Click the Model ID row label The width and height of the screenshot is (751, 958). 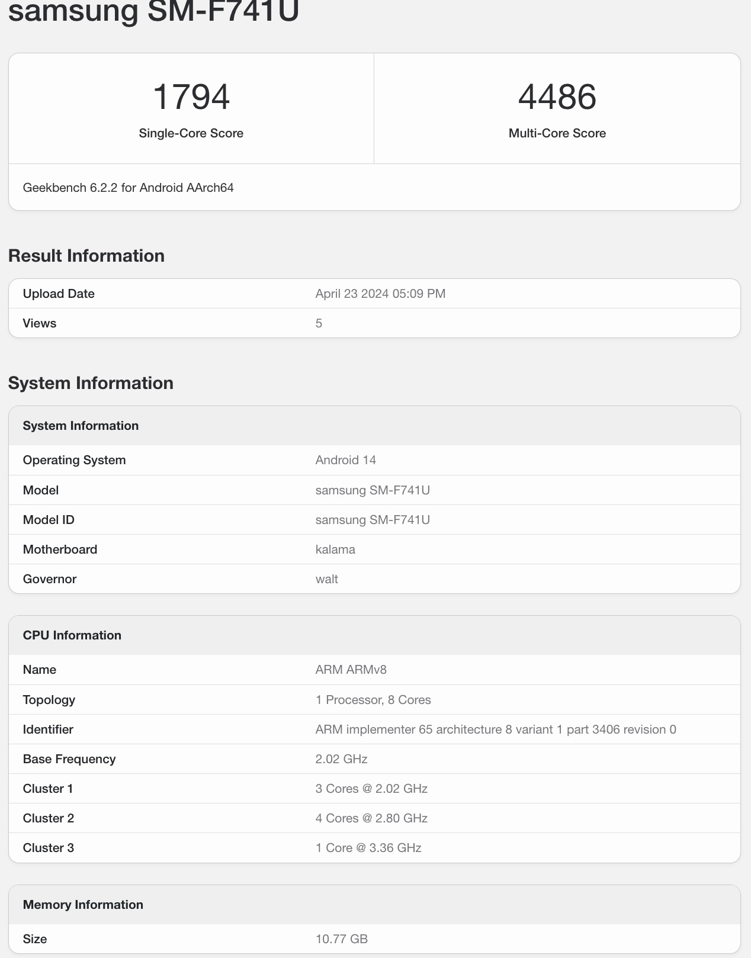pos(49,520)
